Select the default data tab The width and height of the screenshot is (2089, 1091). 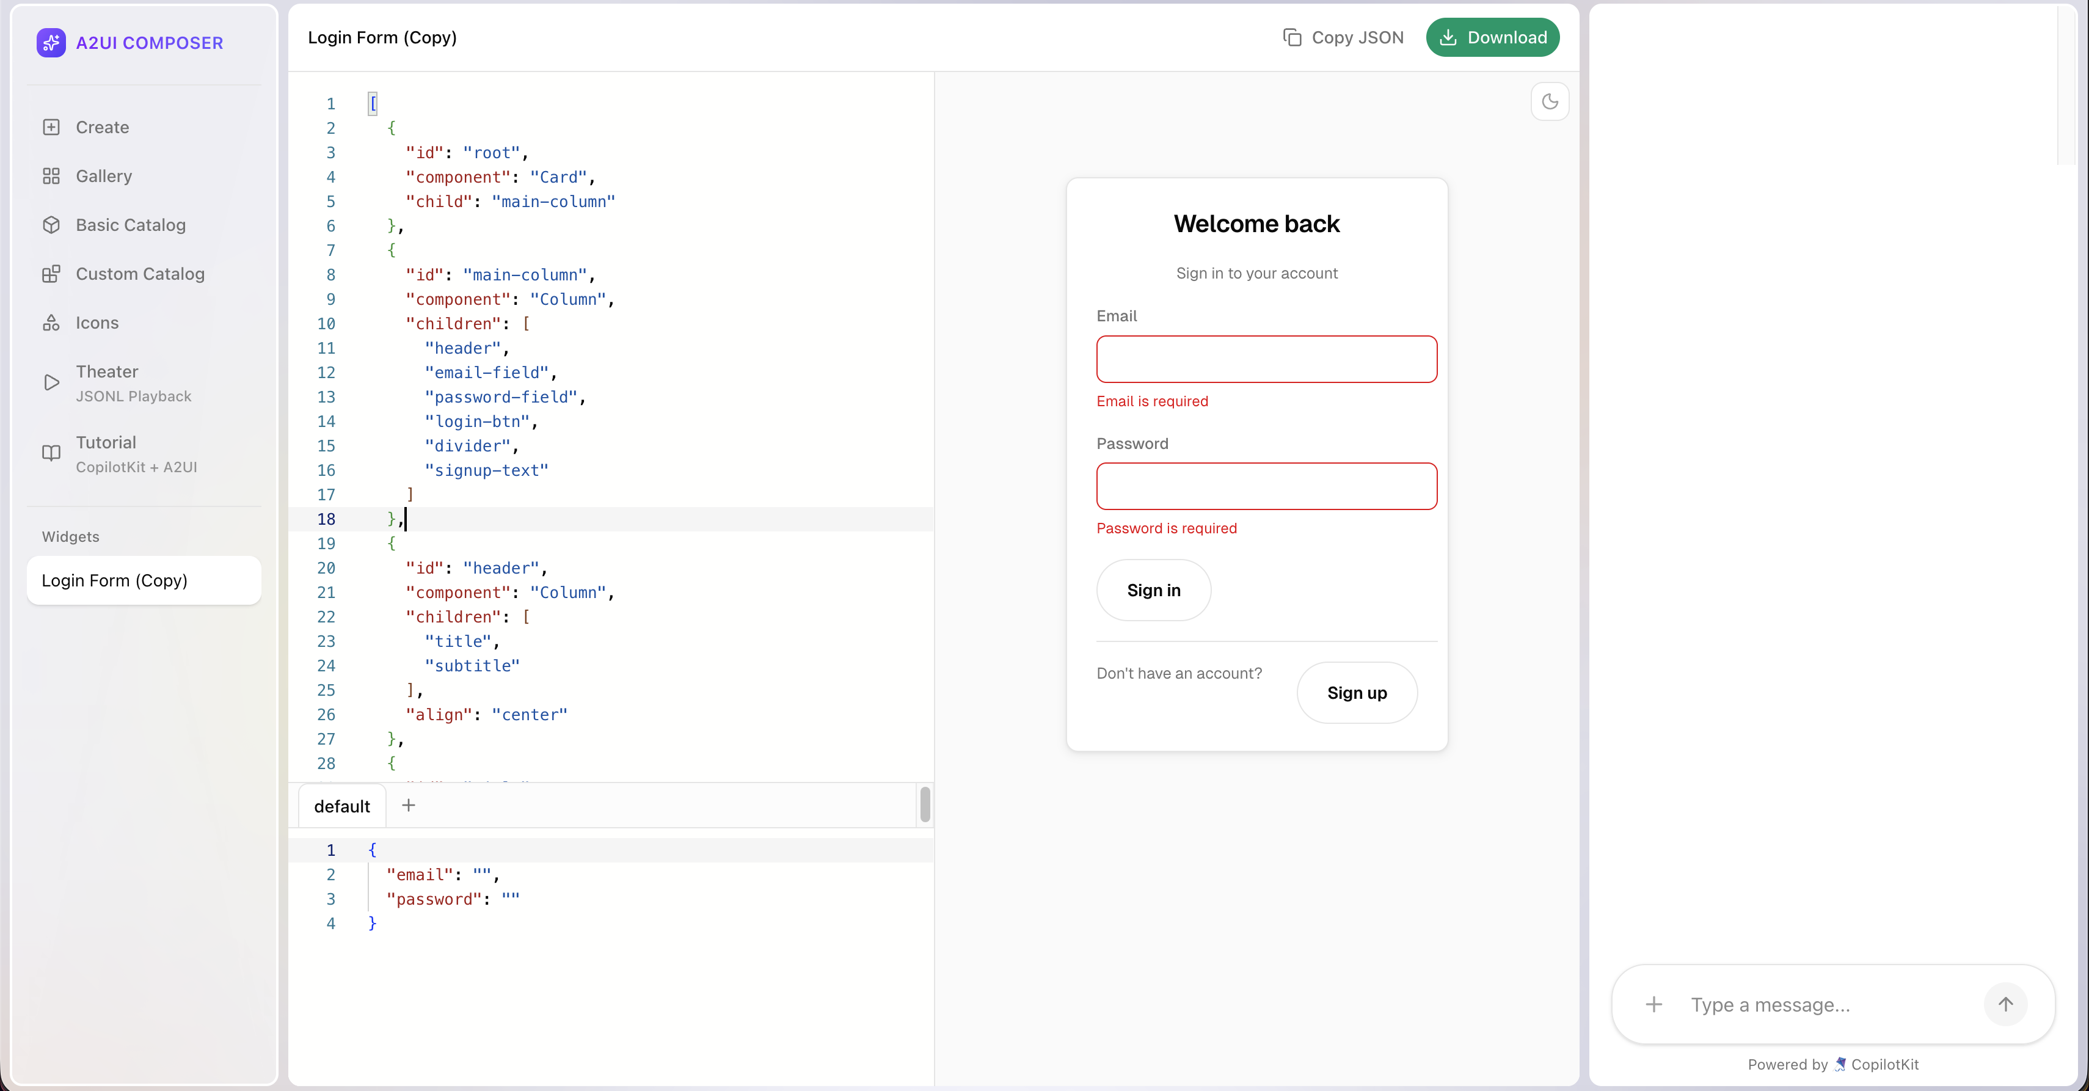pos(341,806)
